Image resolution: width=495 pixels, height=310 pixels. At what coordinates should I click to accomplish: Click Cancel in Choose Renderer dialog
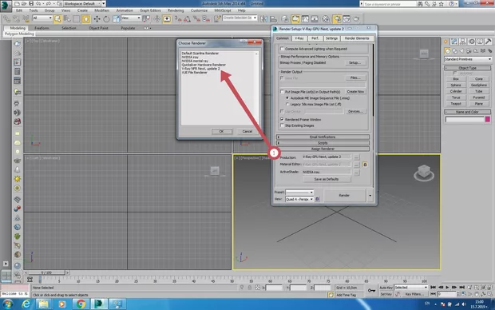[247, 132]
